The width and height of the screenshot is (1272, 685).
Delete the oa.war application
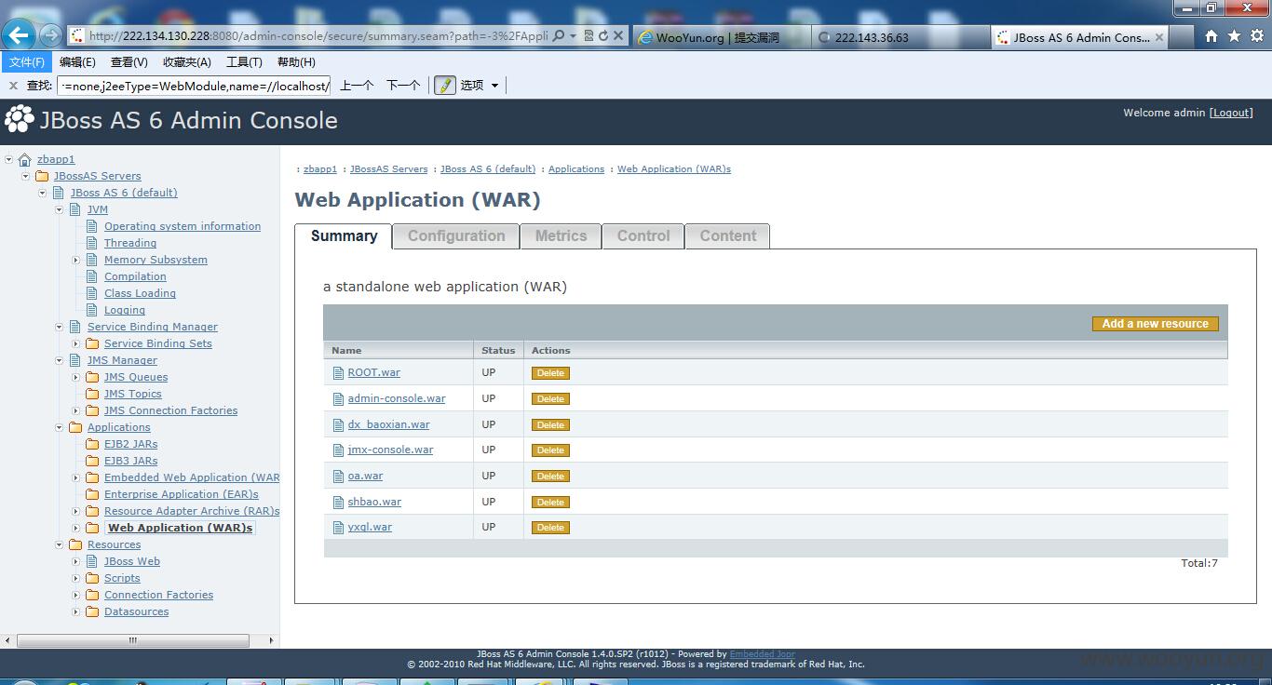tap(550, 477)
